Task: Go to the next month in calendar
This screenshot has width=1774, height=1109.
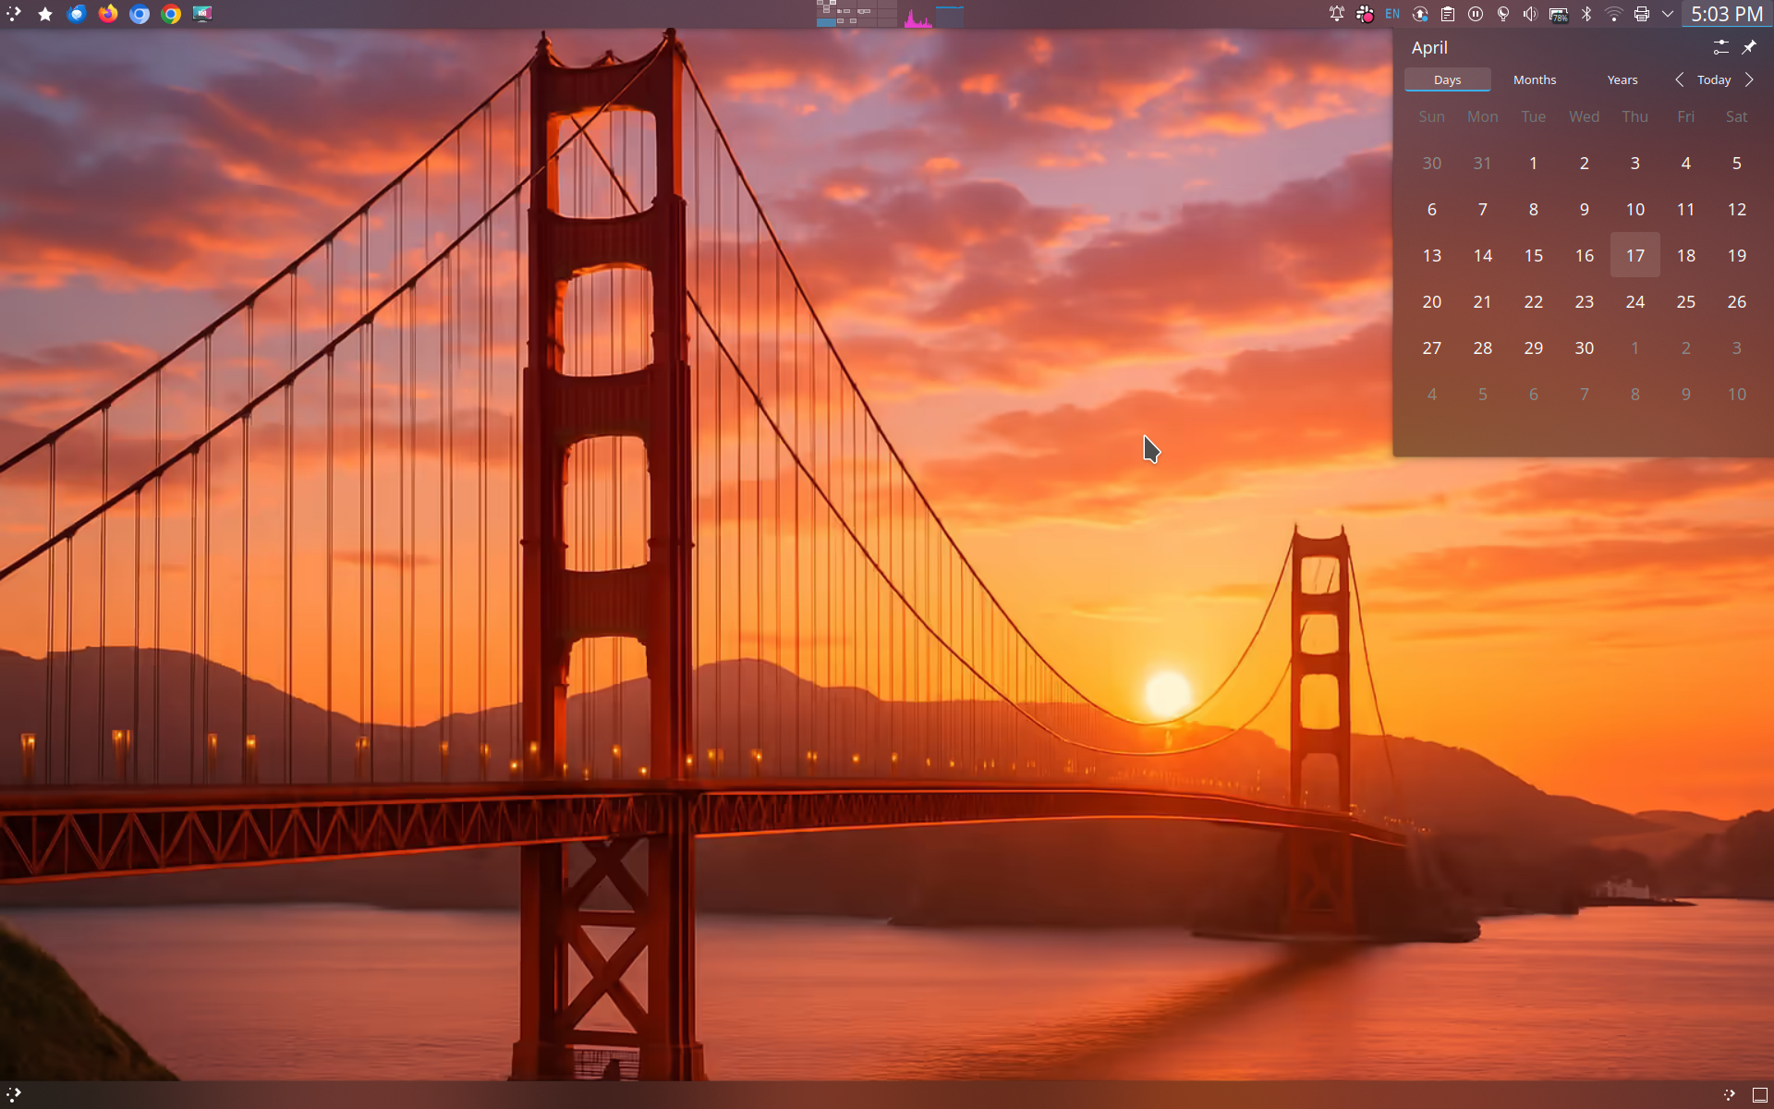Action: click(1749, 79)
